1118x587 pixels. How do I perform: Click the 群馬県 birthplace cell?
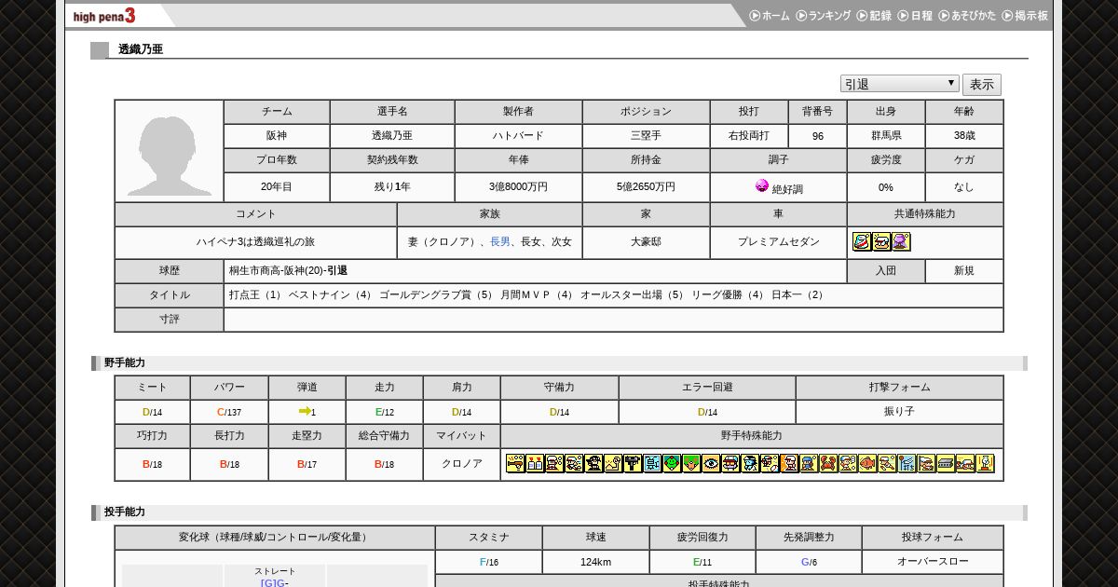tap(886, 136)
